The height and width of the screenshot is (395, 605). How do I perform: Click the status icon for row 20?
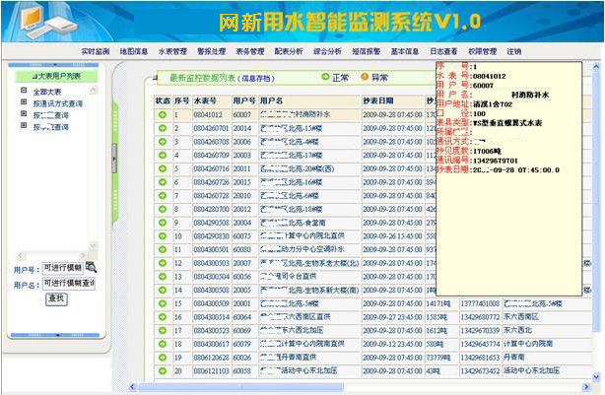(x=163, y=371)
